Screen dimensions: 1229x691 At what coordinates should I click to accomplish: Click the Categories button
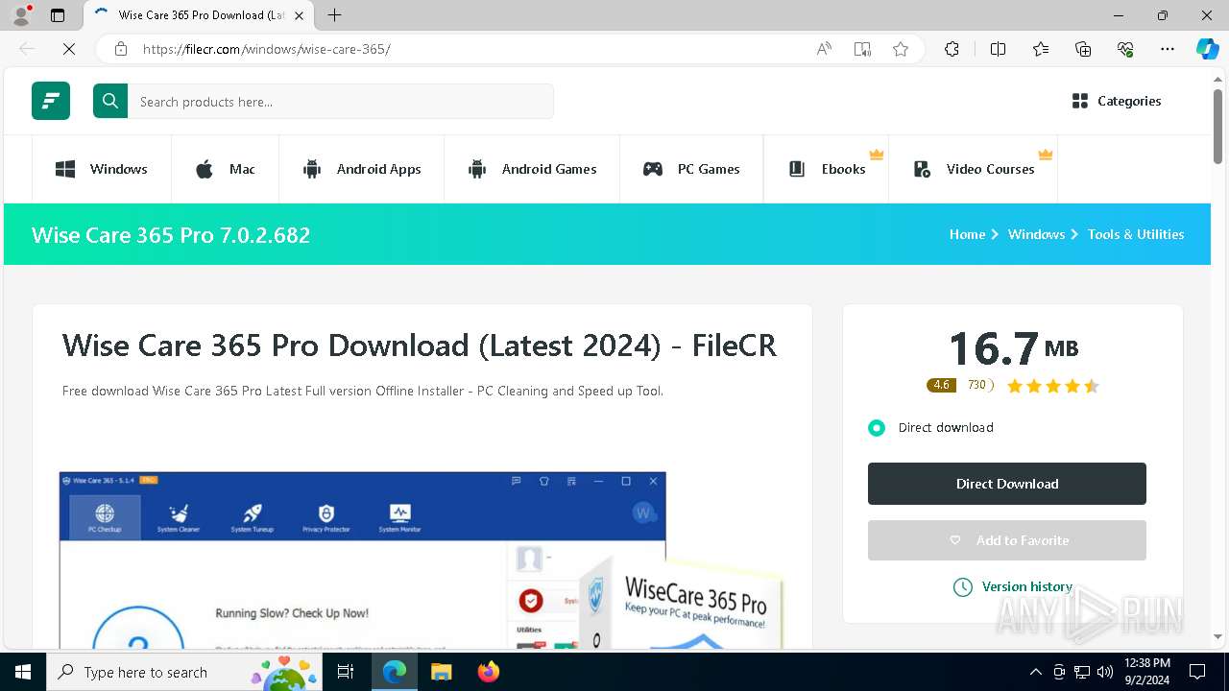tap(1117, 101)
